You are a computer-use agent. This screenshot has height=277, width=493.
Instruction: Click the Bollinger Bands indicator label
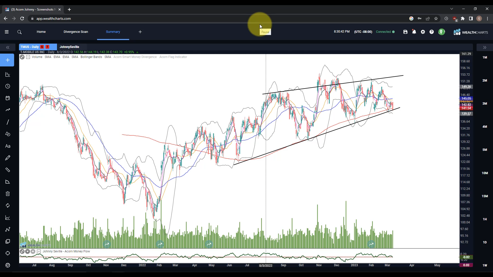pyautogui.click(x=91, y=57)
